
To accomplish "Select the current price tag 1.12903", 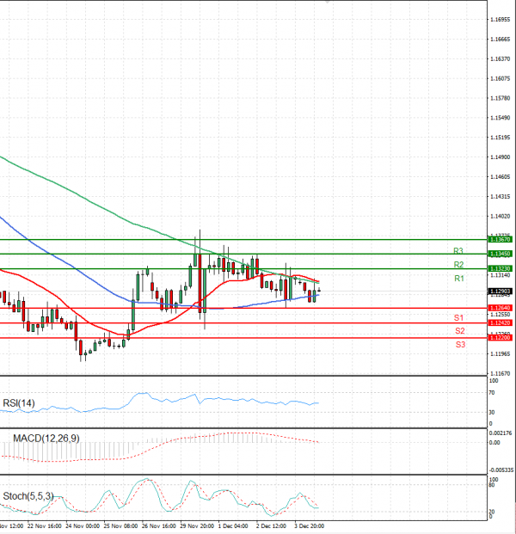I will [499, 292].
